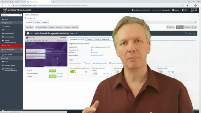Click the Updates toolbar button
The width and height of the screenshot is (201, 113).
52,27
